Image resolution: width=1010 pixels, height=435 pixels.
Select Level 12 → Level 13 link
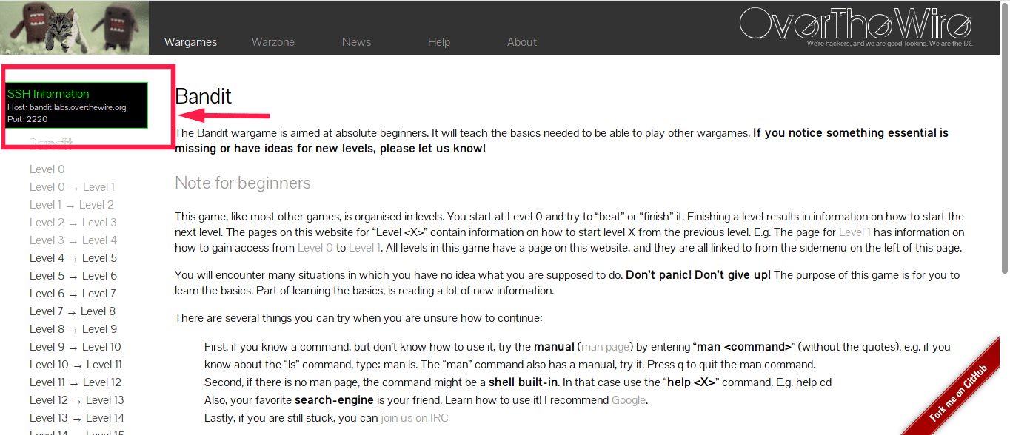tap(77, 400)
